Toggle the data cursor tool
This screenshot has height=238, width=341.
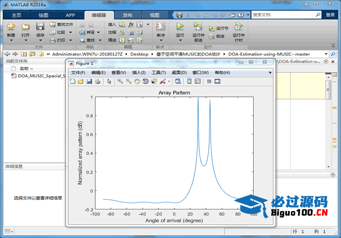click(154, 81)
